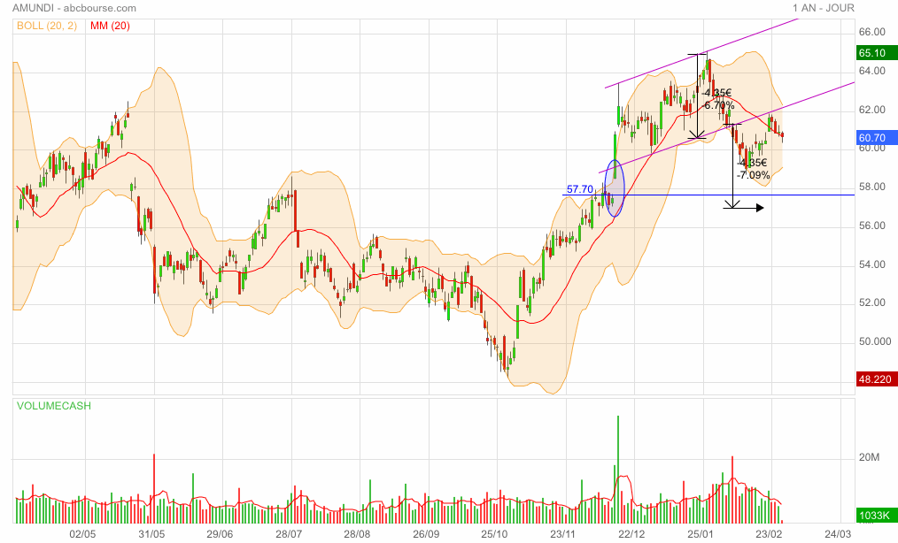This screenshot has height=543, width=898.
Task: Click the green 65.10 high price tag
Action: tap(877, 53)
